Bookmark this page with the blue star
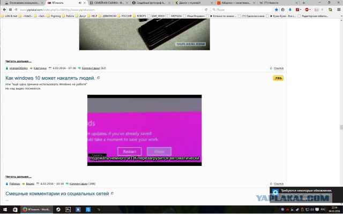343x214 pixels. click(277, 10)
